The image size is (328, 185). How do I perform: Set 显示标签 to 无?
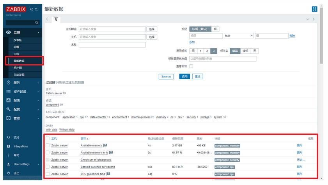pos(193,51)
